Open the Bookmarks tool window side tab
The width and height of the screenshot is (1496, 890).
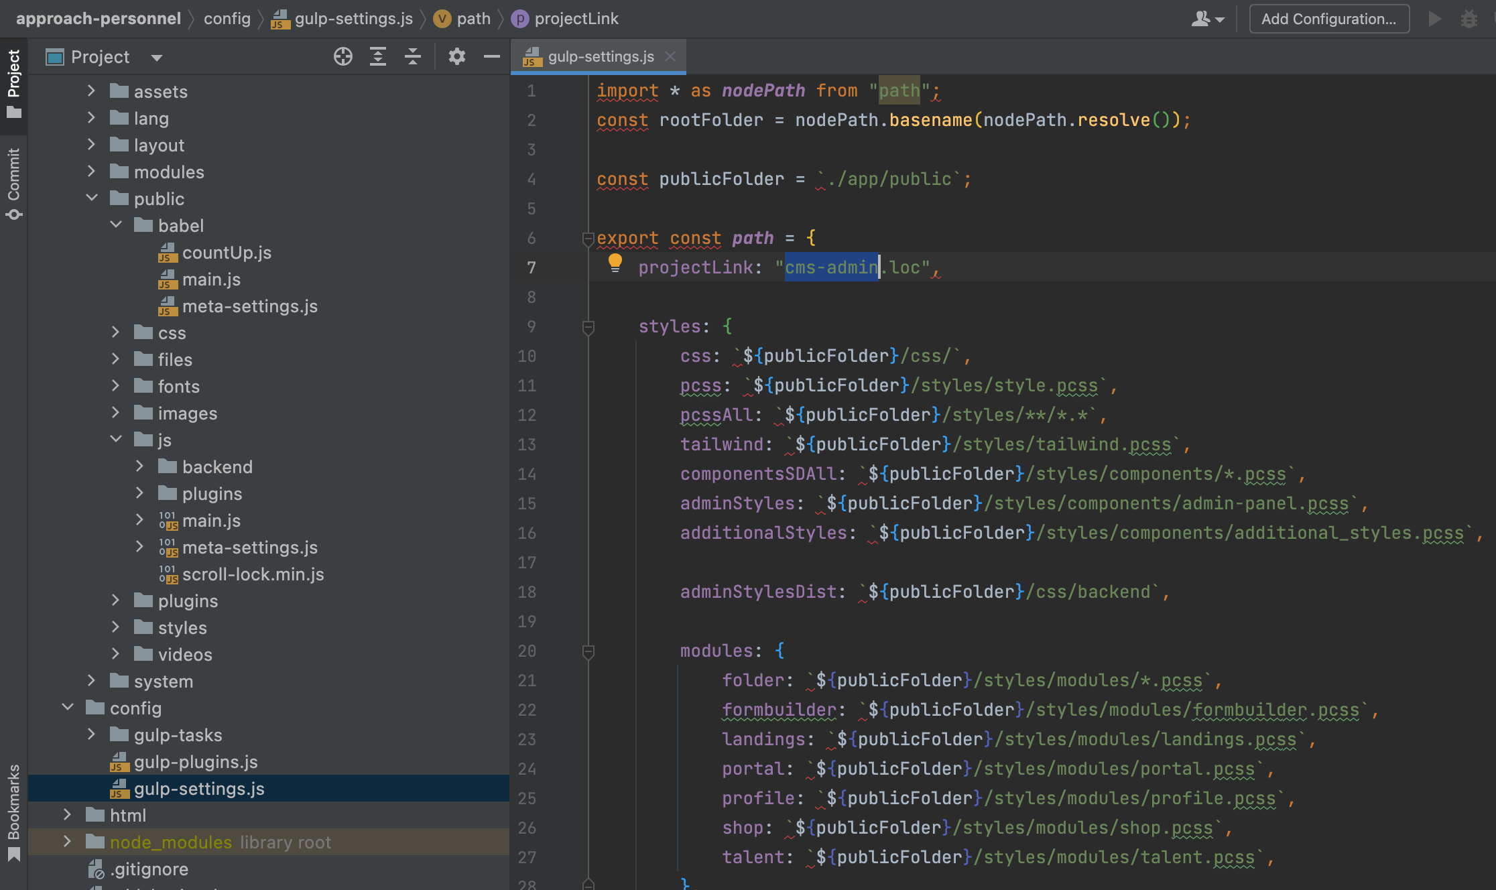point(13,812)
